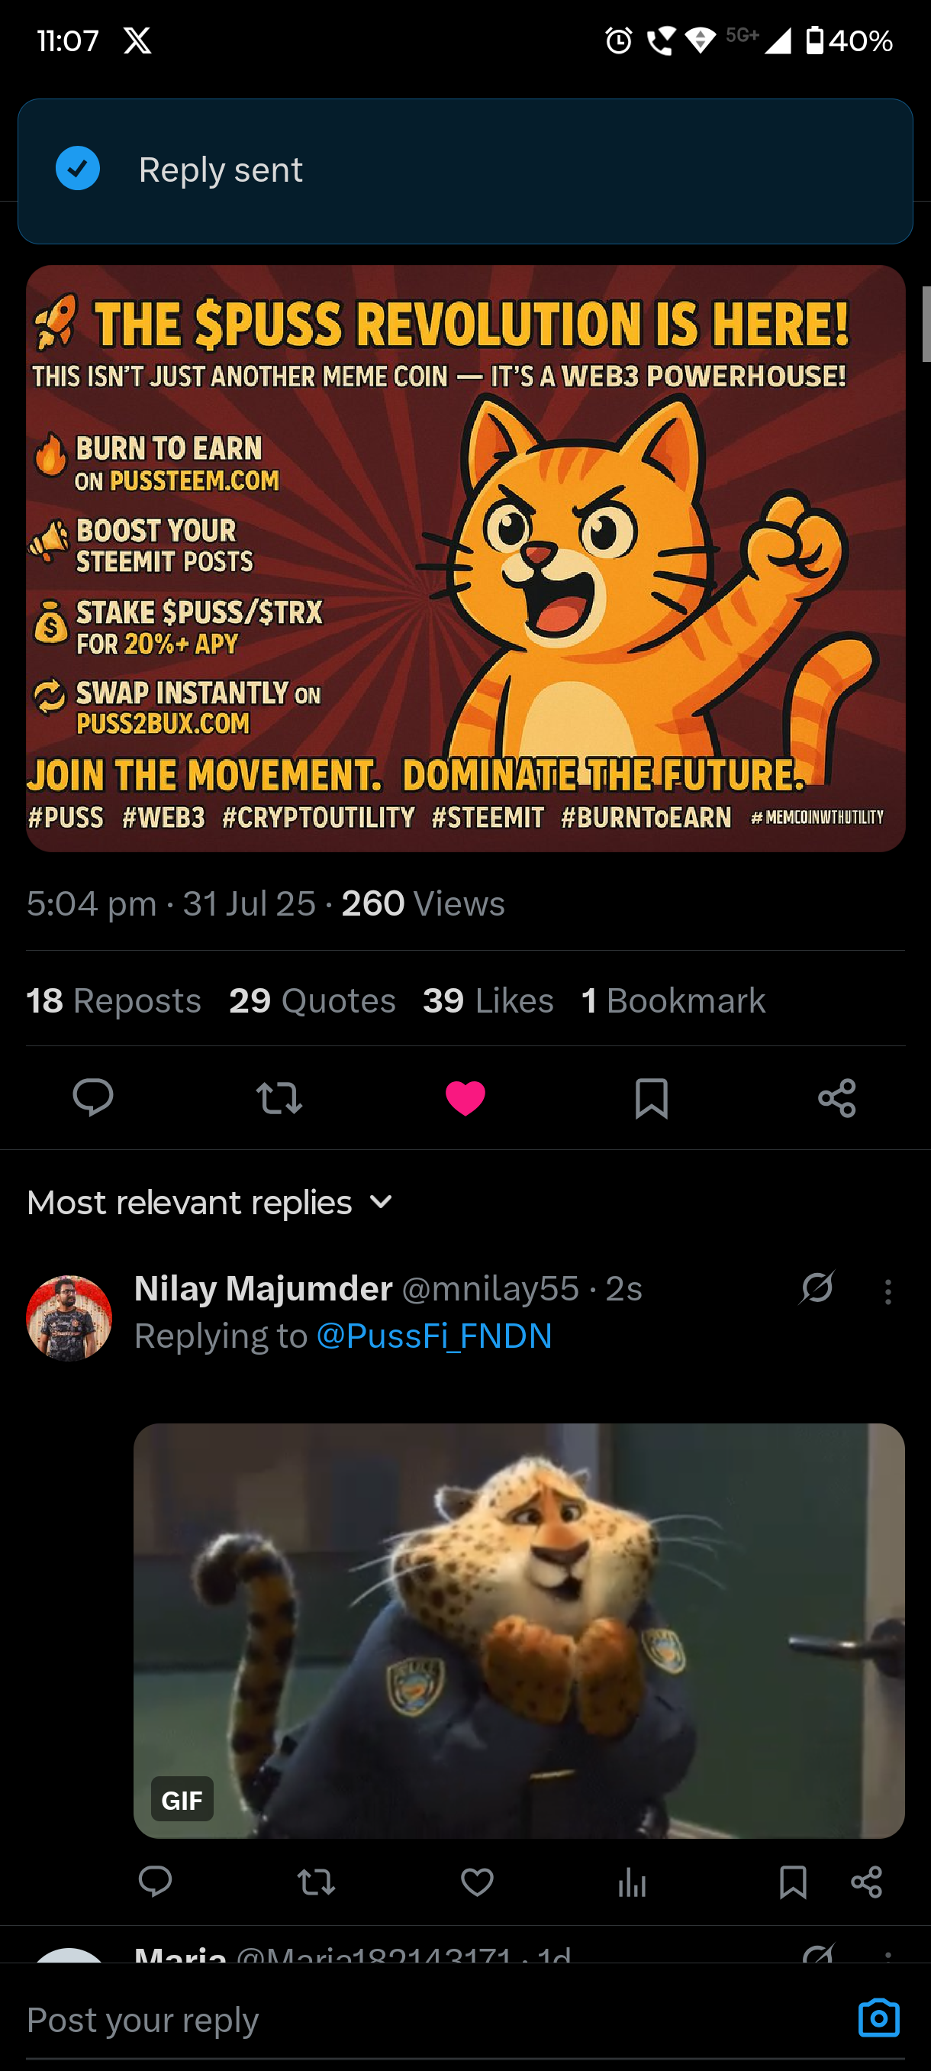Open Grok icon on Nilay Majumder's reply
This screenshot has height=2071, width=931.
tap(817, 1288)
